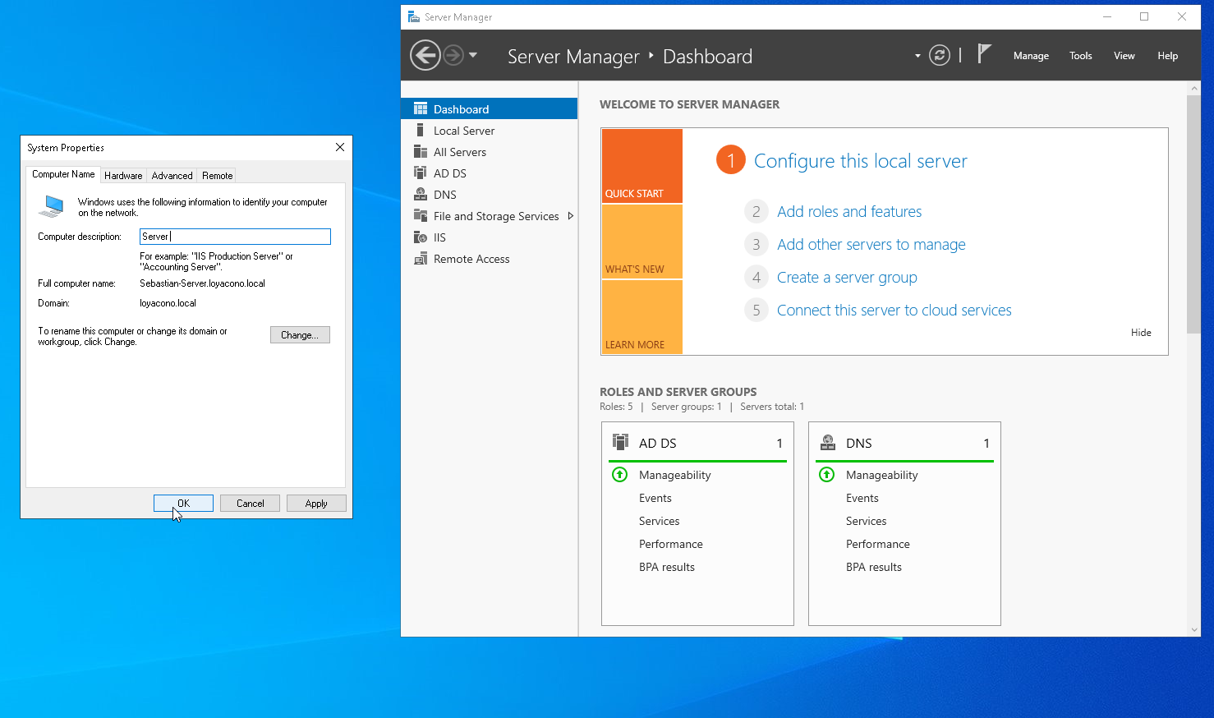This screenshot has width=1214, height=718.
Task: Select the AD DS sidebar icon
Action: pyautogui.click(x=421, y=173)
